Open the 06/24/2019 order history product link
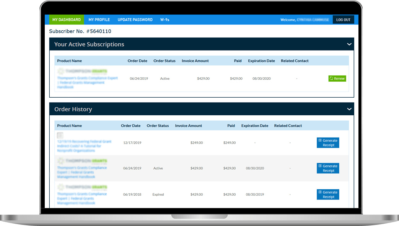This screenshot has width=399, height=226. click(x=82, y=172)
